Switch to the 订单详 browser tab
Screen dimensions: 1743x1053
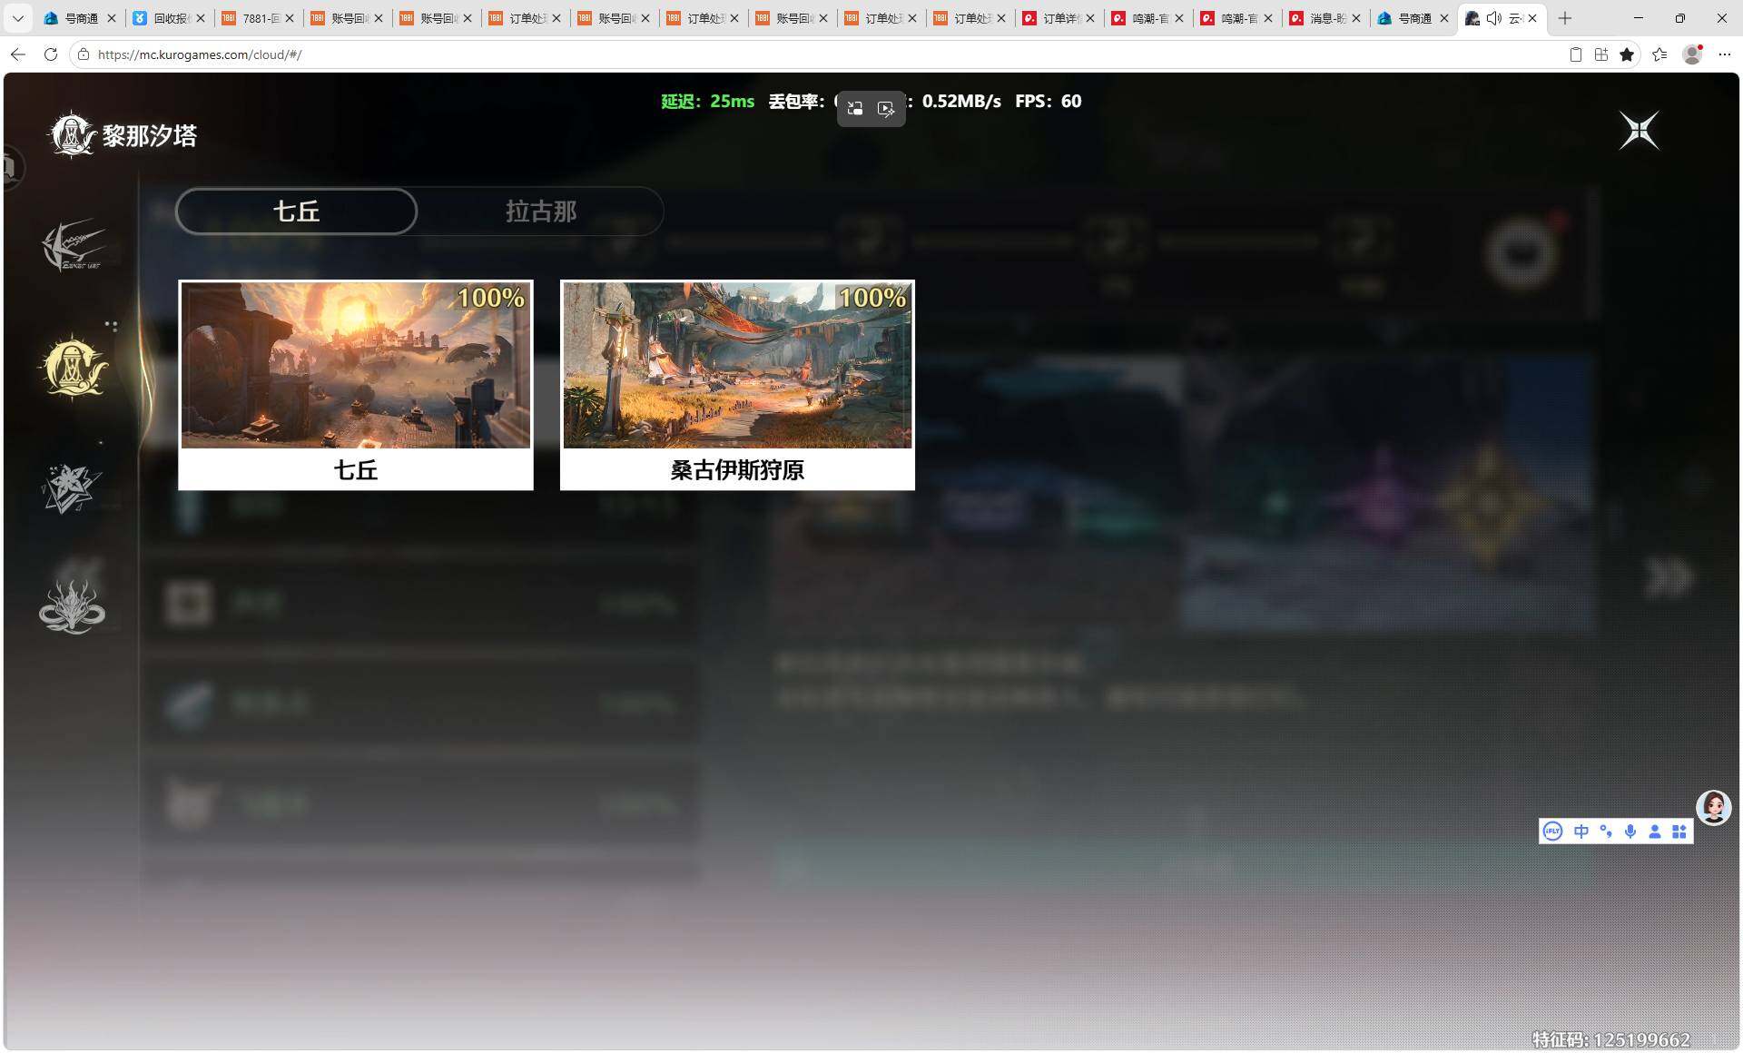pos(1059,18)
